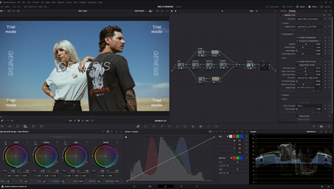
Task: Open the Key palette icon
Action: (x=201, y=127)
